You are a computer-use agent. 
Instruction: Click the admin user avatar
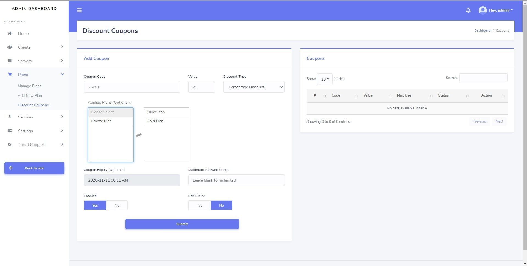pos(483,10)
